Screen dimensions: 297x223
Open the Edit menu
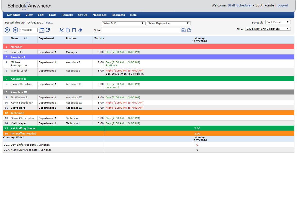(40, 15)
